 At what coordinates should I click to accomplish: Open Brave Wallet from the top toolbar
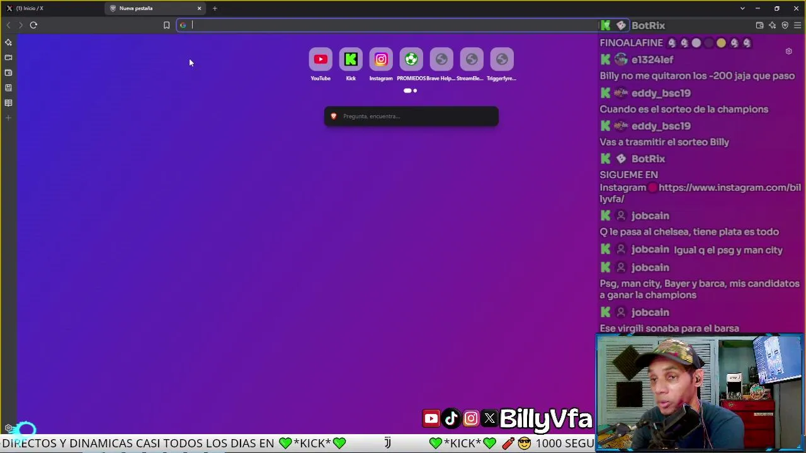(759, 25)
